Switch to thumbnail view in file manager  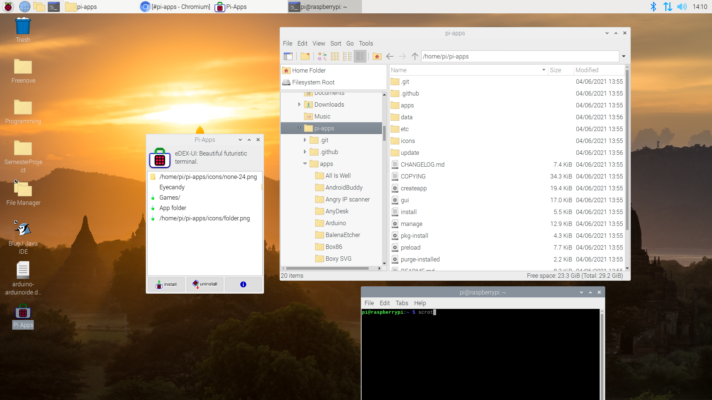(322, 56)
